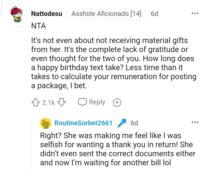Image resolution: width=208 pixels, height=172 pixels.
Task: Click the 6d timestamp on RoutineSorbet2661's reply
Action: point(134,123)
